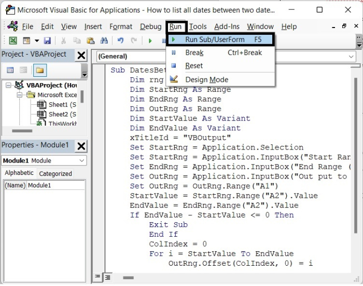Image resolution: width=363 pixels, height=286 pixels.
Task: Click the Redo arrow icon
Action: 134,40
